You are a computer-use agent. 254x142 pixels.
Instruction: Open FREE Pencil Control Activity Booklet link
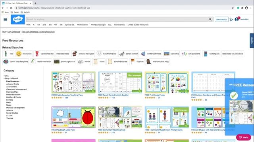[113, 95]
